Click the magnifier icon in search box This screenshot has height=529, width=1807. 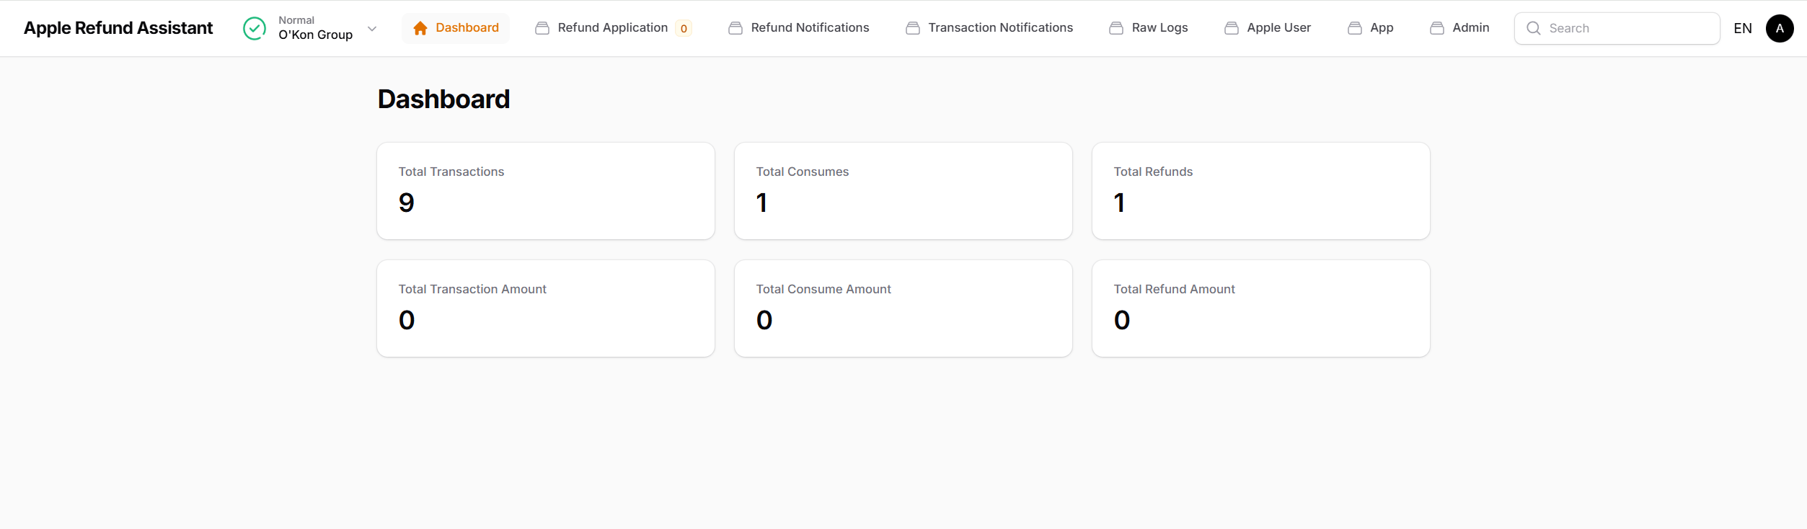[x=1533, y=28]
